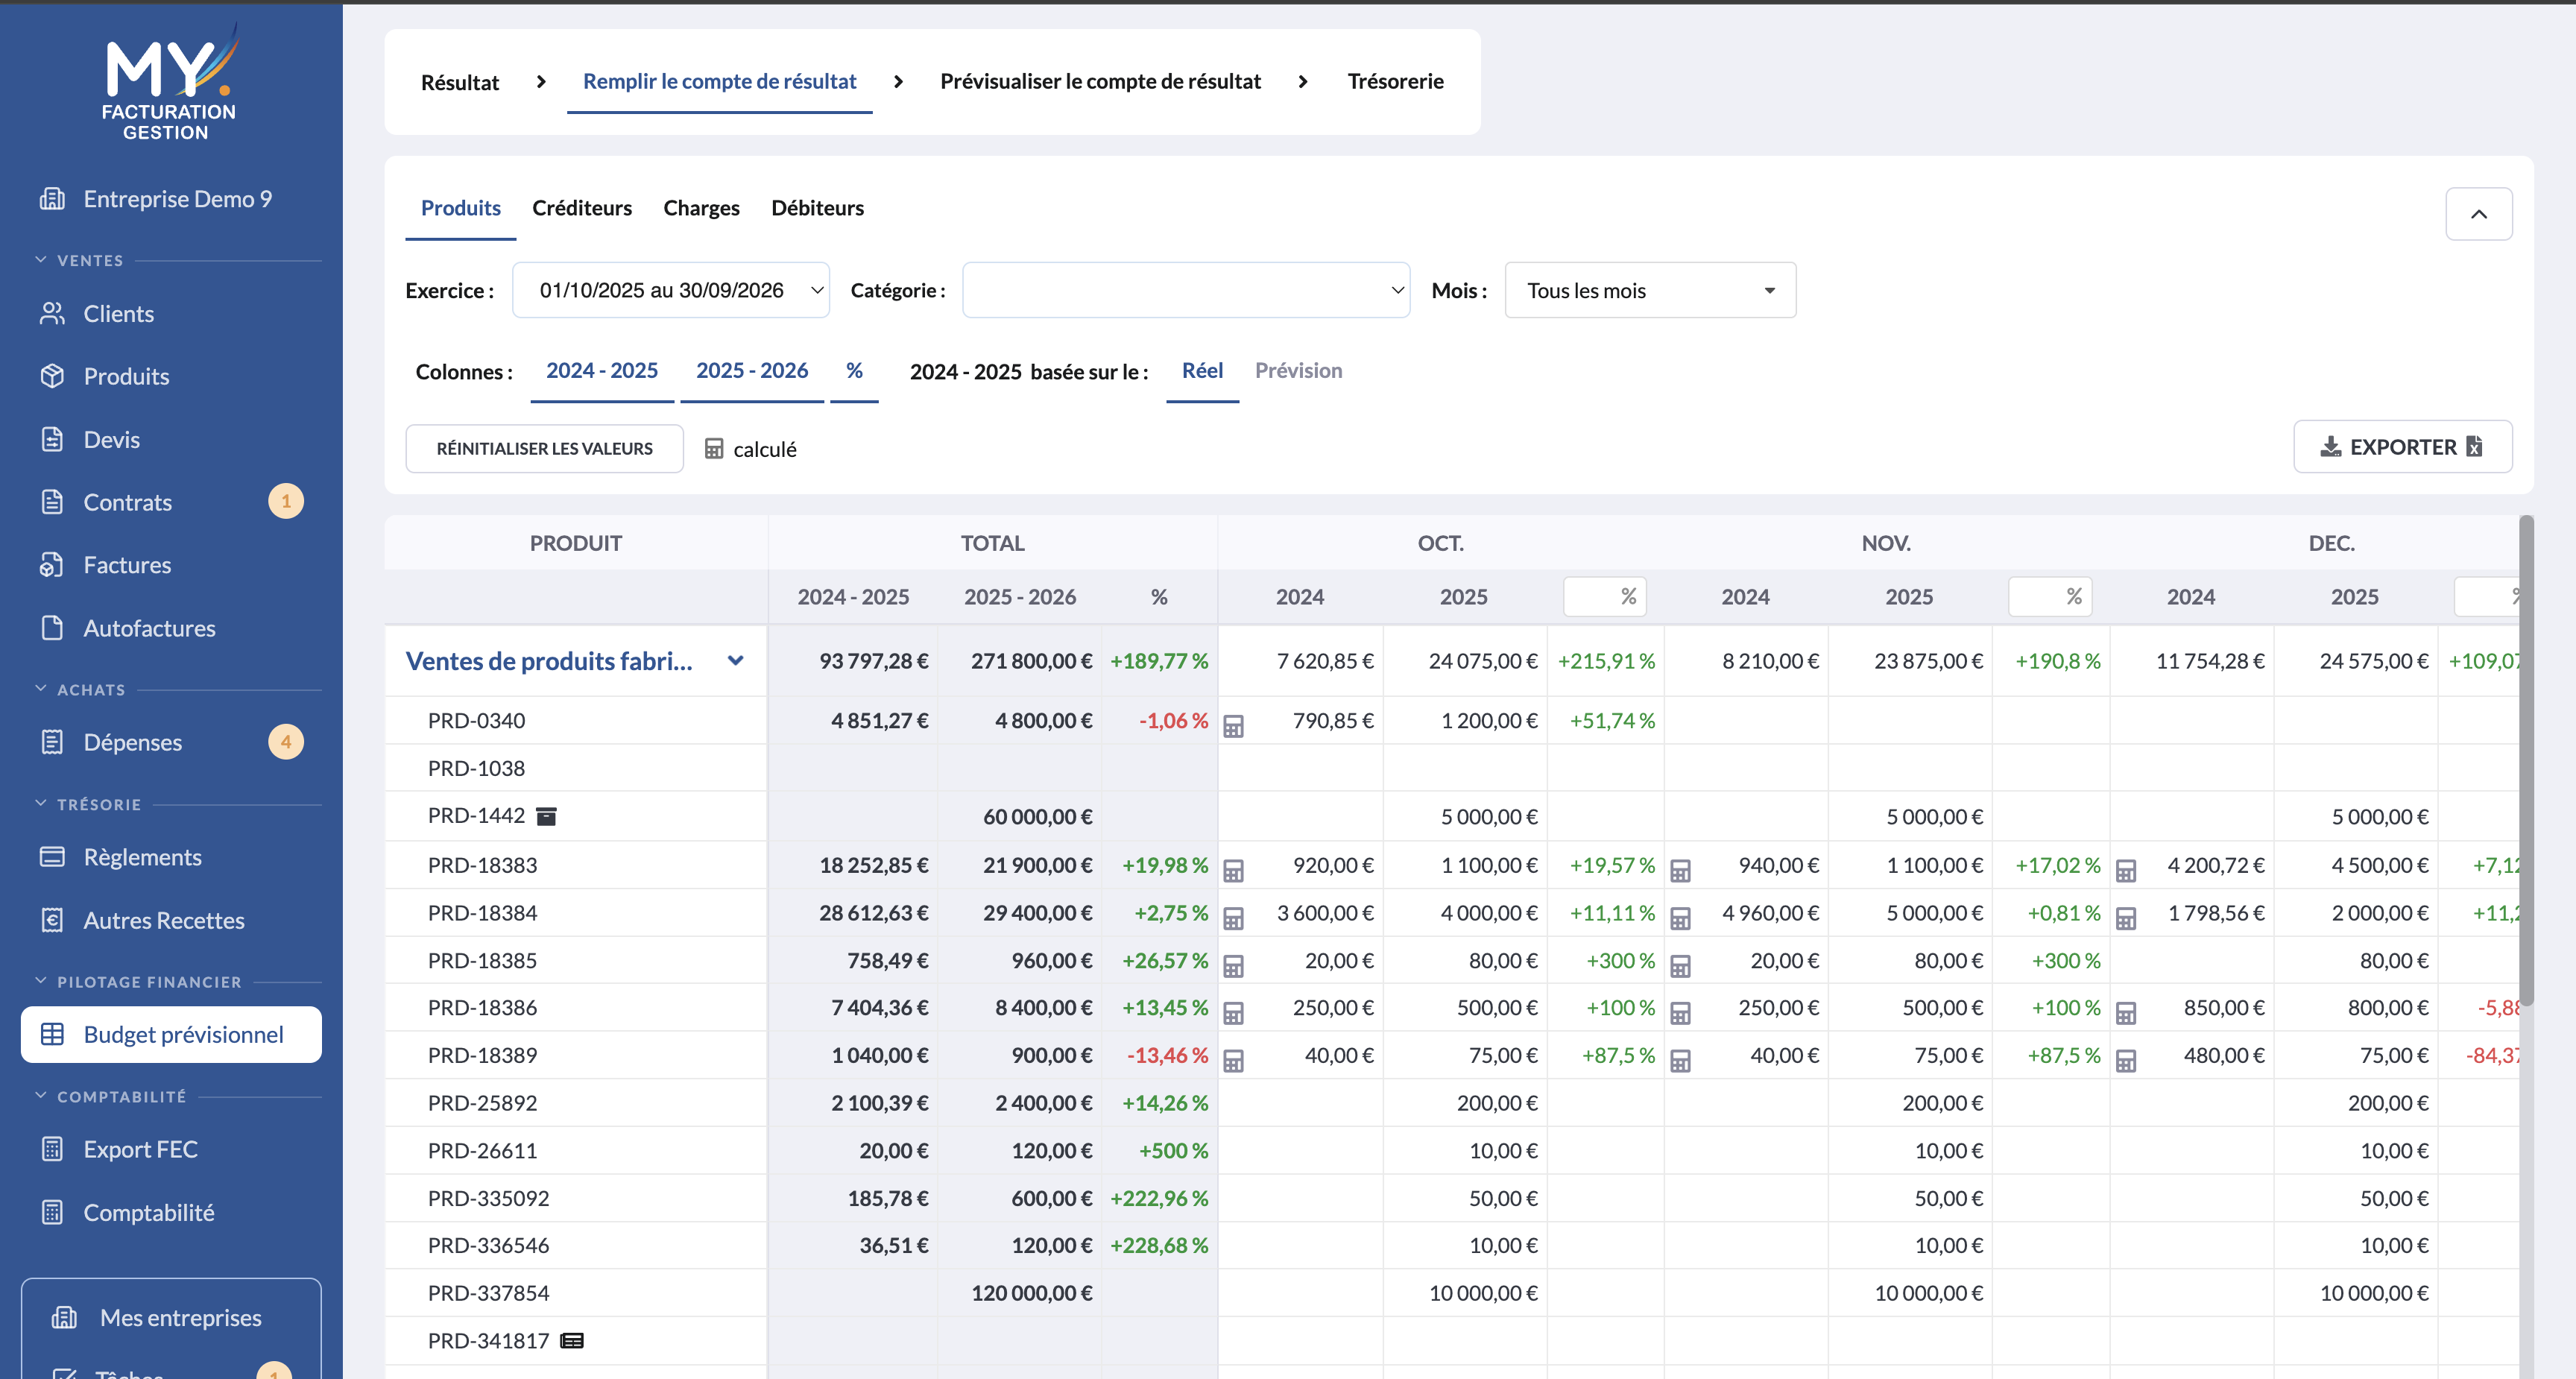Image resolution: width=2576 pixels, height=1379 pixels.
Task: Collapse the COMPTABILITÉ sidebar section
Action: point(41,1096)
